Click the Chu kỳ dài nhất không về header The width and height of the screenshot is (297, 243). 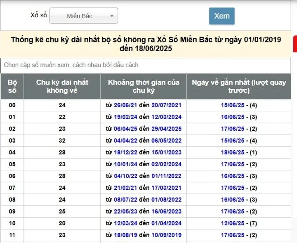(x=62, y=87)
